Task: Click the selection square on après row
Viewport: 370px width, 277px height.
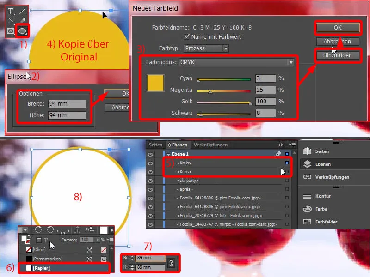Action: (287, 189)
